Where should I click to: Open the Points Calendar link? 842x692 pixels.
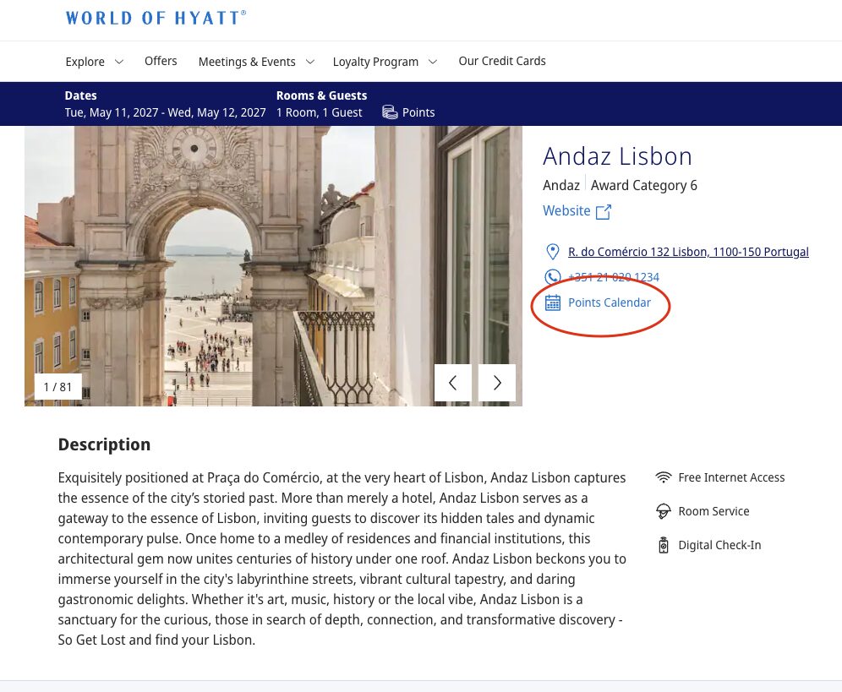pyautogui.click(x=610, y=302)
